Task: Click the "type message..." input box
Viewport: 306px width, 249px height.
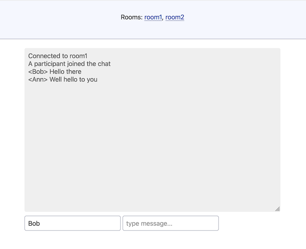Action: click(171, 223)
